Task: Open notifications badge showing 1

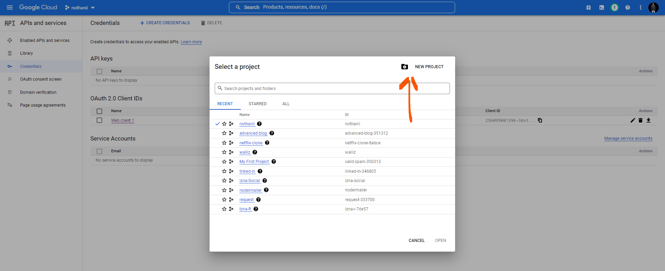Action: point(614,7)
